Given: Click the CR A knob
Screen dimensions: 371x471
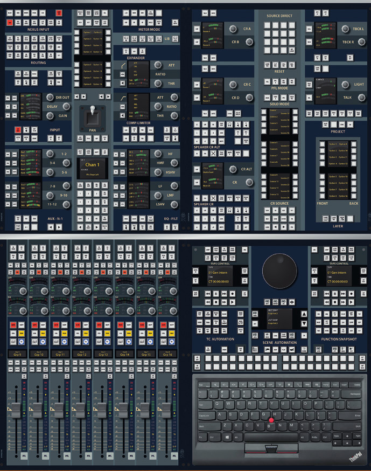Looking at the screenshot, I should tap(233, 29).
